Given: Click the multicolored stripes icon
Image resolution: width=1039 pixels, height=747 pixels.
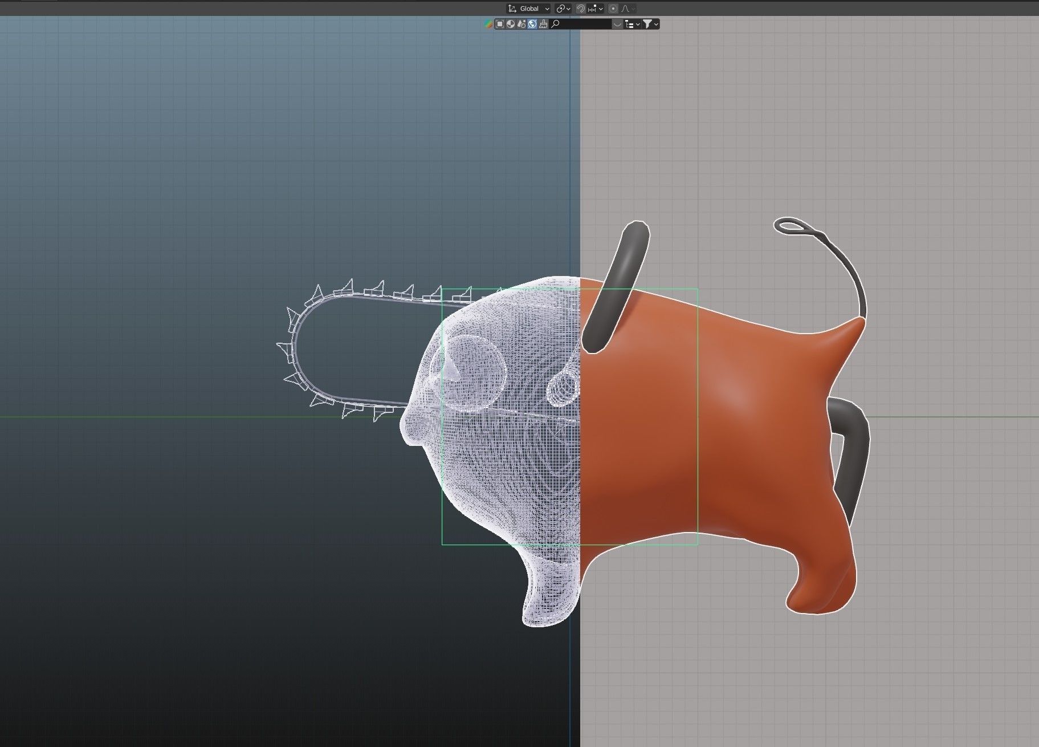Looking at the screenshot, I should [488, 24].
